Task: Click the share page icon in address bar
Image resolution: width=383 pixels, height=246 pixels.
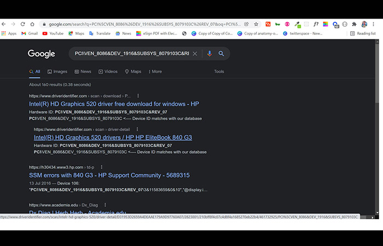Action: [246, 24]
